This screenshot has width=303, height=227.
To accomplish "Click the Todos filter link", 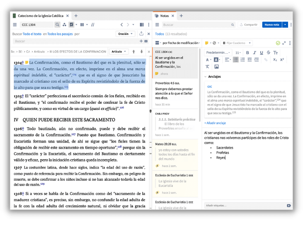I will (x=160, y=34).
